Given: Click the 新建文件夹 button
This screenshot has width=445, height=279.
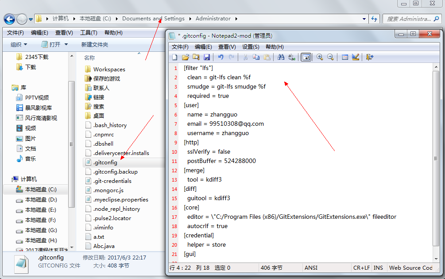Looking at the screenshot, I should [94, 44].
